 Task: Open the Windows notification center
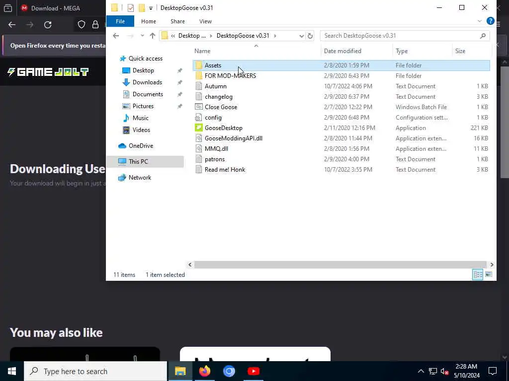(493, 371)
